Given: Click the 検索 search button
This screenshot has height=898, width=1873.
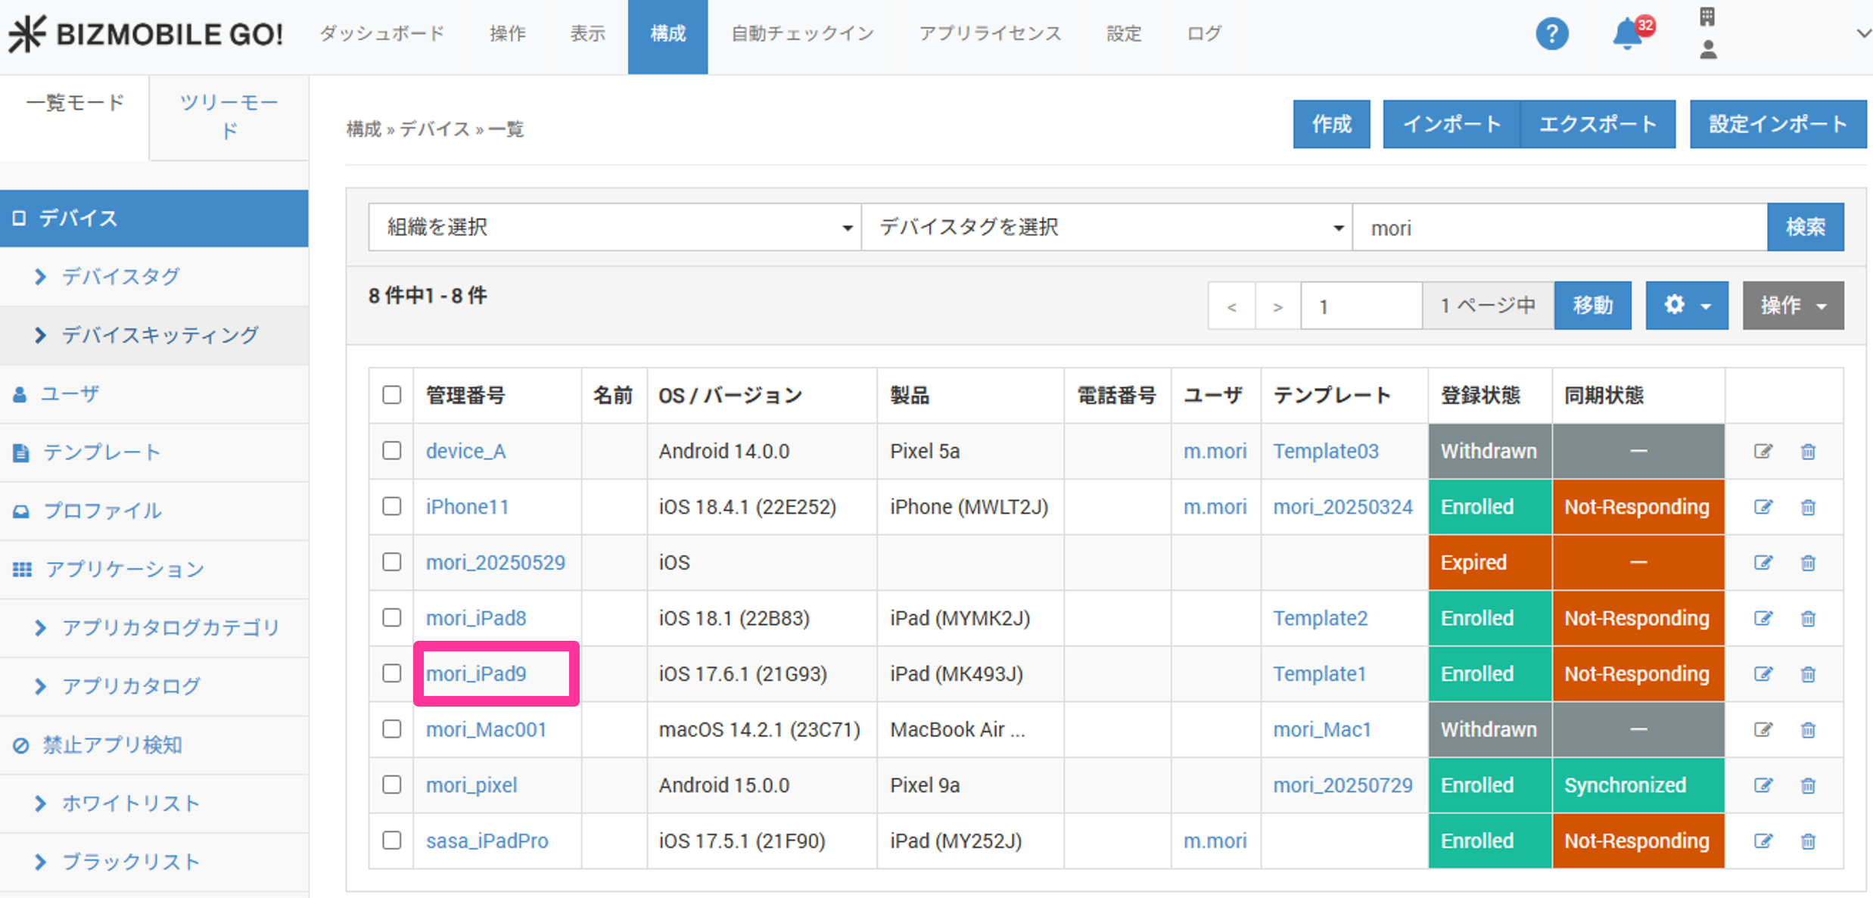Looking at the screenshot, I should (x=1805, y=227).
